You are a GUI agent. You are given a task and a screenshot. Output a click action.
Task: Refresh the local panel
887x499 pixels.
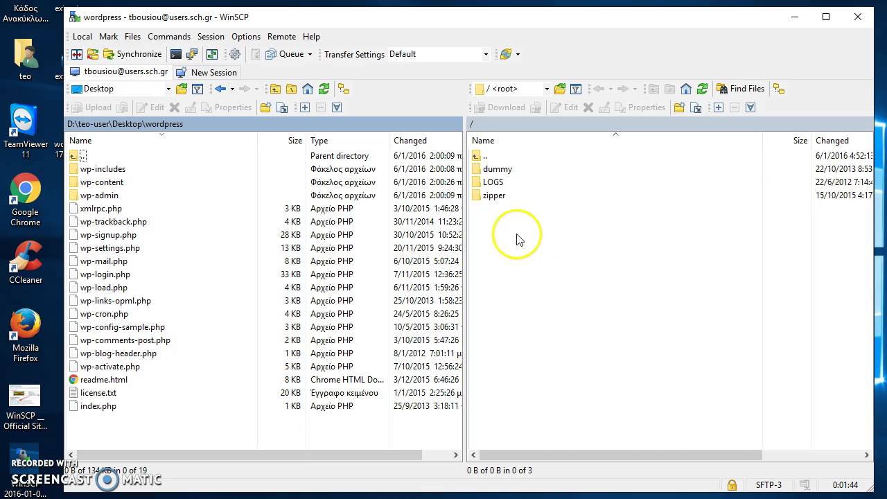pos(324,89)
